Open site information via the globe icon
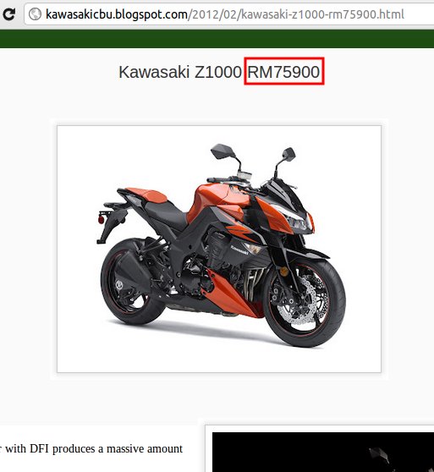 point(35,14)
